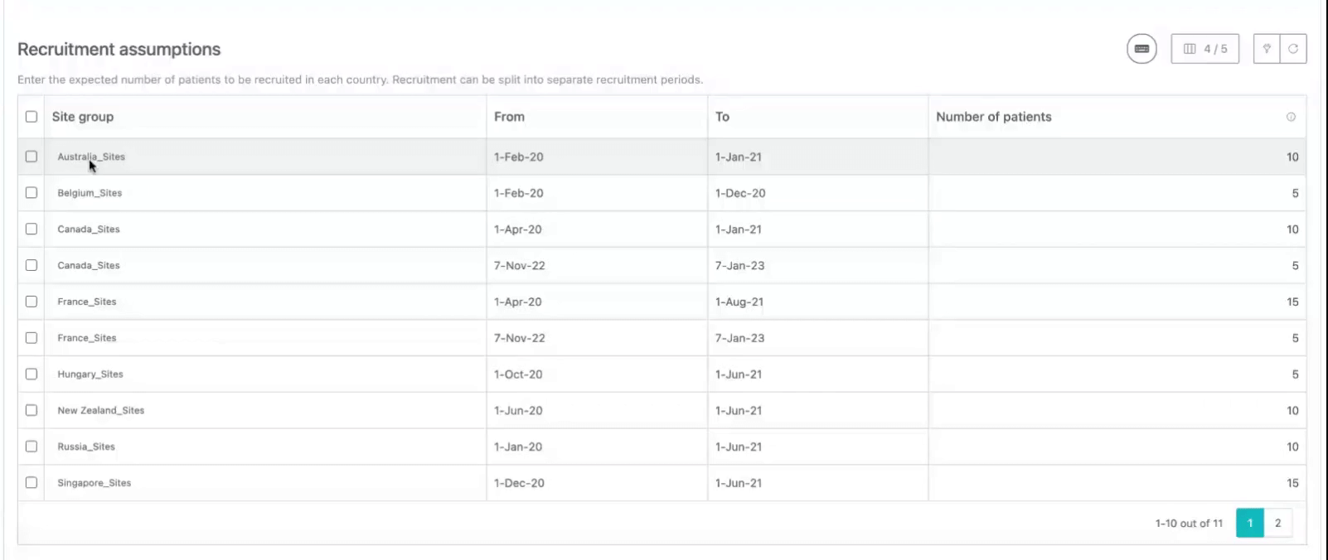Viewport: 1328px width, 560px height.
Task: Select the Hungary_Sites site group cell
Action: (90, 374)
